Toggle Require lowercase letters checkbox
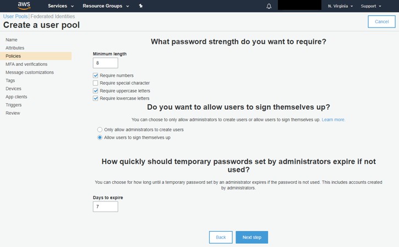 [96, 99]
